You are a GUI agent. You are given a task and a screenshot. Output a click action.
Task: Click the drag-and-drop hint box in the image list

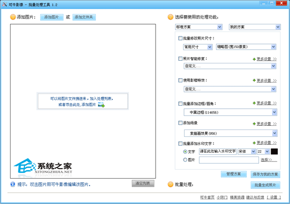(83, 101)
